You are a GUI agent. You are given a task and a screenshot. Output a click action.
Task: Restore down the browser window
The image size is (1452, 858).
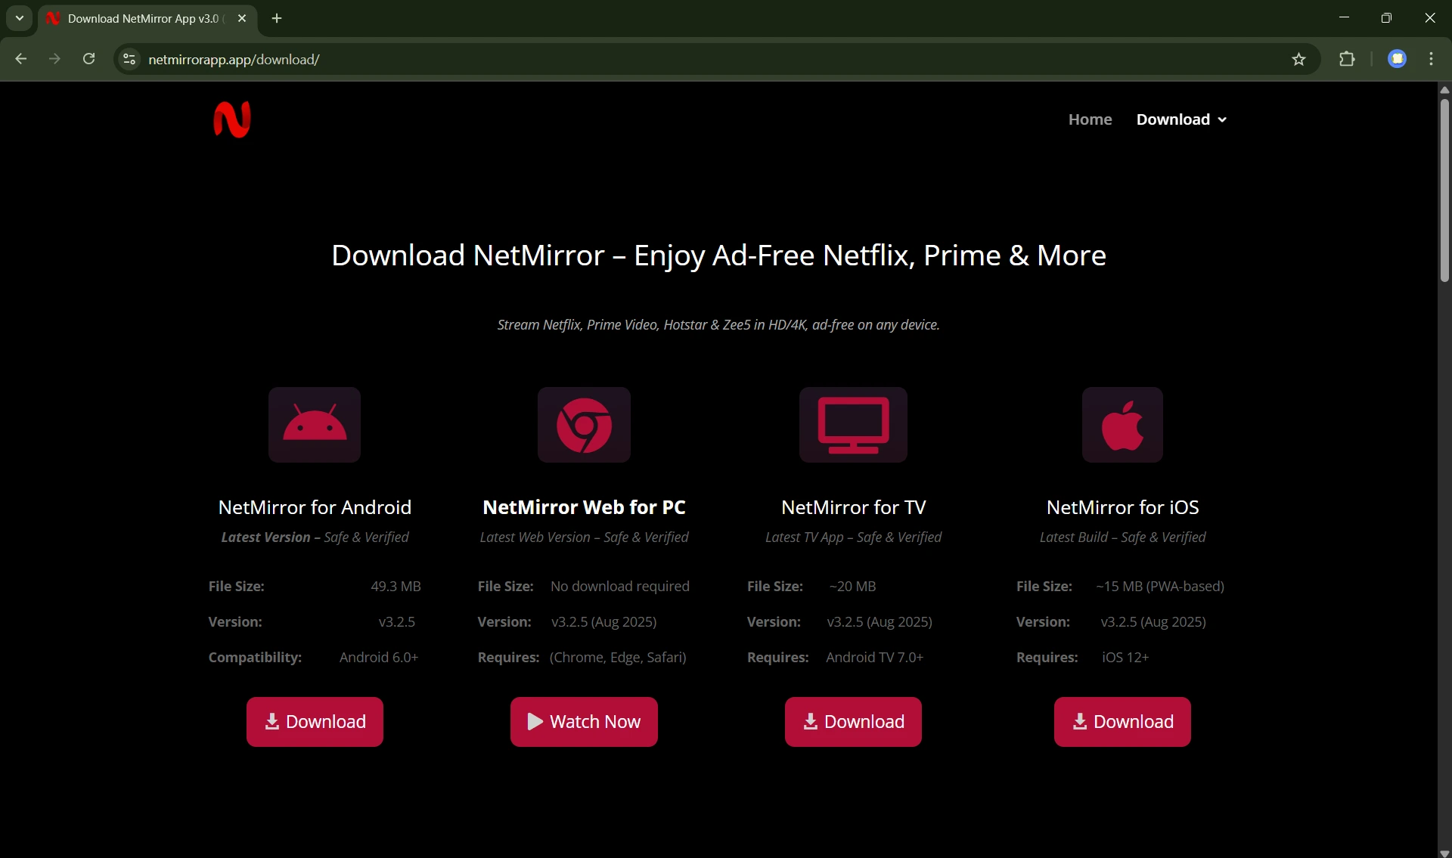[x=1386, y=18]
